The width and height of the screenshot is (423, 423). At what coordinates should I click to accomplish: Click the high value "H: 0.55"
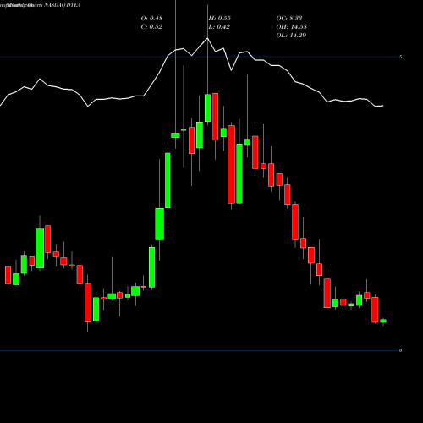click(x=219, y=18)
